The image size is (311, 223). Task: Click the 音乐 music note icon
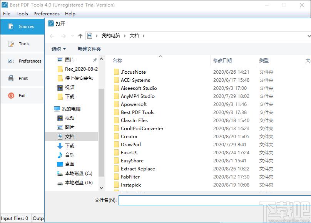click(60, 155)
